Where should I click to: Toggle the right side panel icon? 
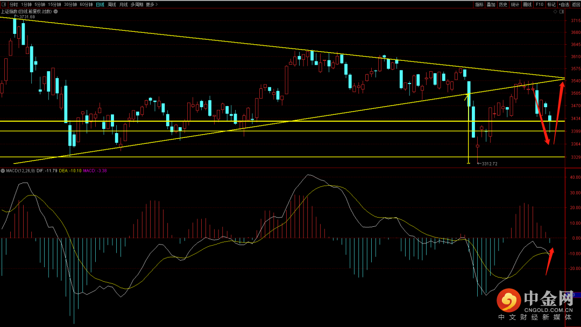pyautogui.click(x=562, y=12)
